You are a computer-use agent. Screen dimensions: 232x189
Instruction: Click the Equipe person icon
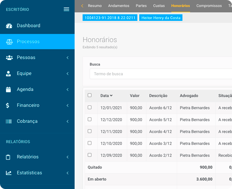(x=8, y=74)
